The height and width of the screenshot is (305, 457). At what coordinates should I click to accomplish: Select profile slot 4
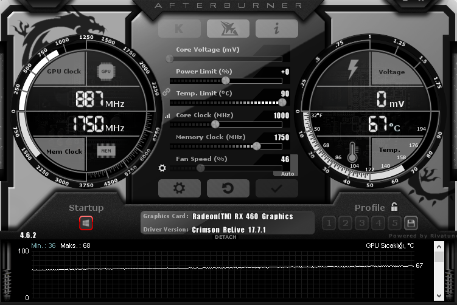[379, 223]
